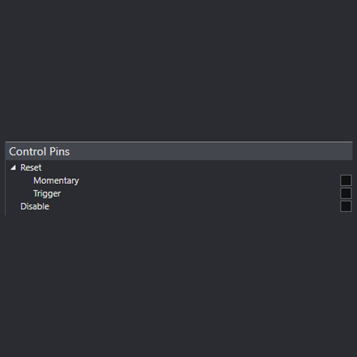Click the disclosure triangle next to Reset
The height and width of the screenshot is (357, 357).
[13, 167]
